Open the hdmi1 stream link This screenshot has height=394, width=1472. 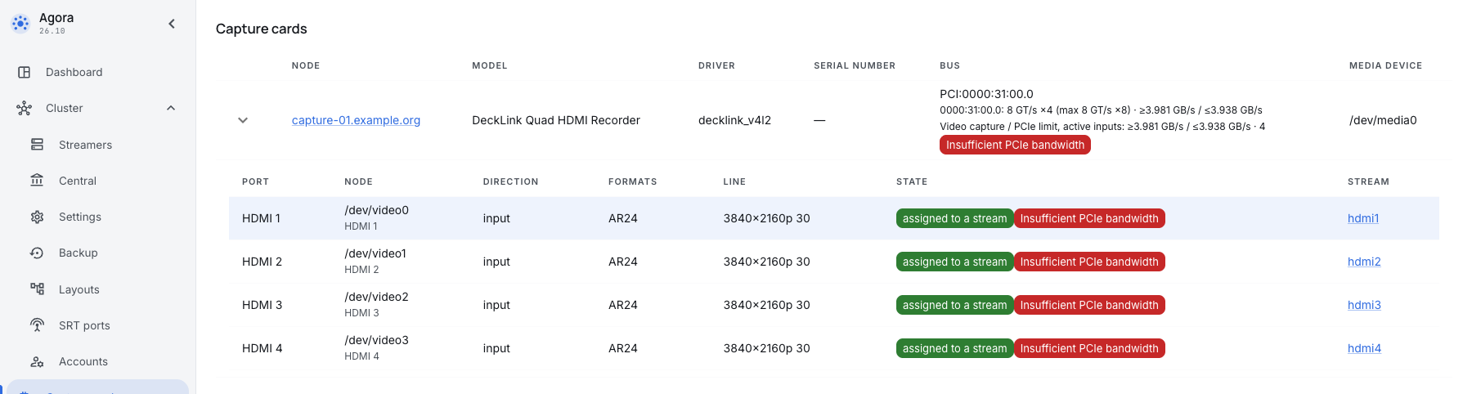click(x=1363, y=218)
